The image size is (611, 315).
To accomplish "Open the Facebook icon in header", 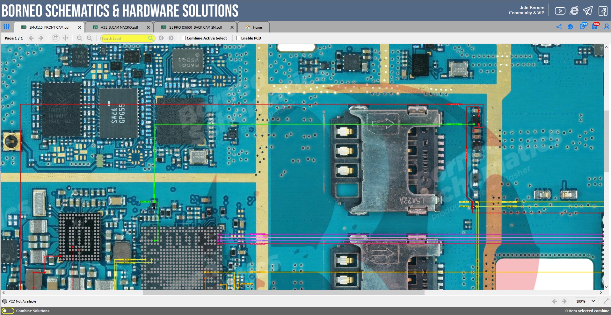I will click(603, 11).
